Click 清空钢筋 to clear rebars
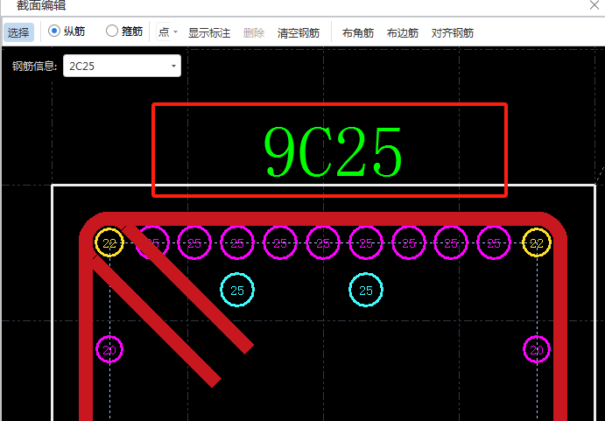 pyautogui.click(x=299, y=32)
